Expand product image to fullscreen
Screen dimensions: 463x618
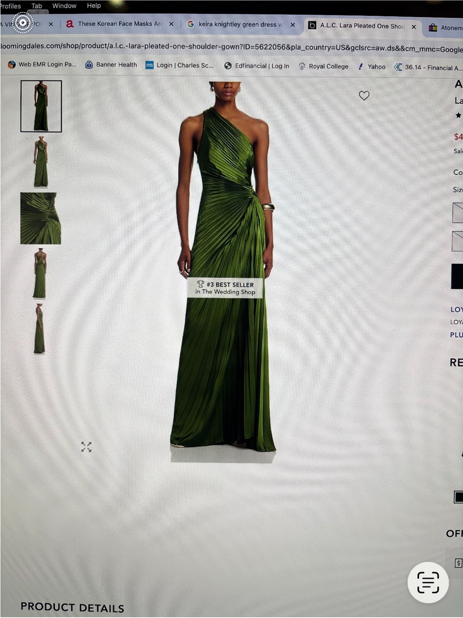pos(86,447)
